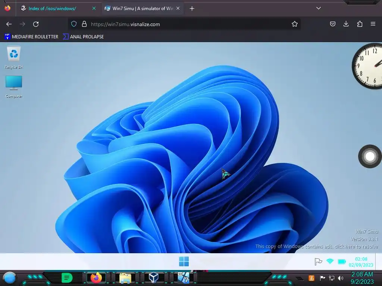
Task: Click Firefox icon in host taskbar
Action: (x=96, y=277)
